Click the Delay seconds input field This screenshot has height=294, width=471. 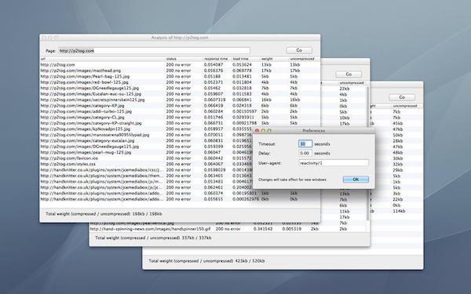point(305,154)
